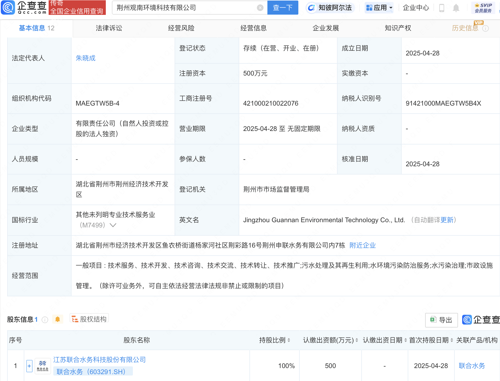Open related product 联合水务 link
This screenshot has height=381, width=500.
click(472, 366)
